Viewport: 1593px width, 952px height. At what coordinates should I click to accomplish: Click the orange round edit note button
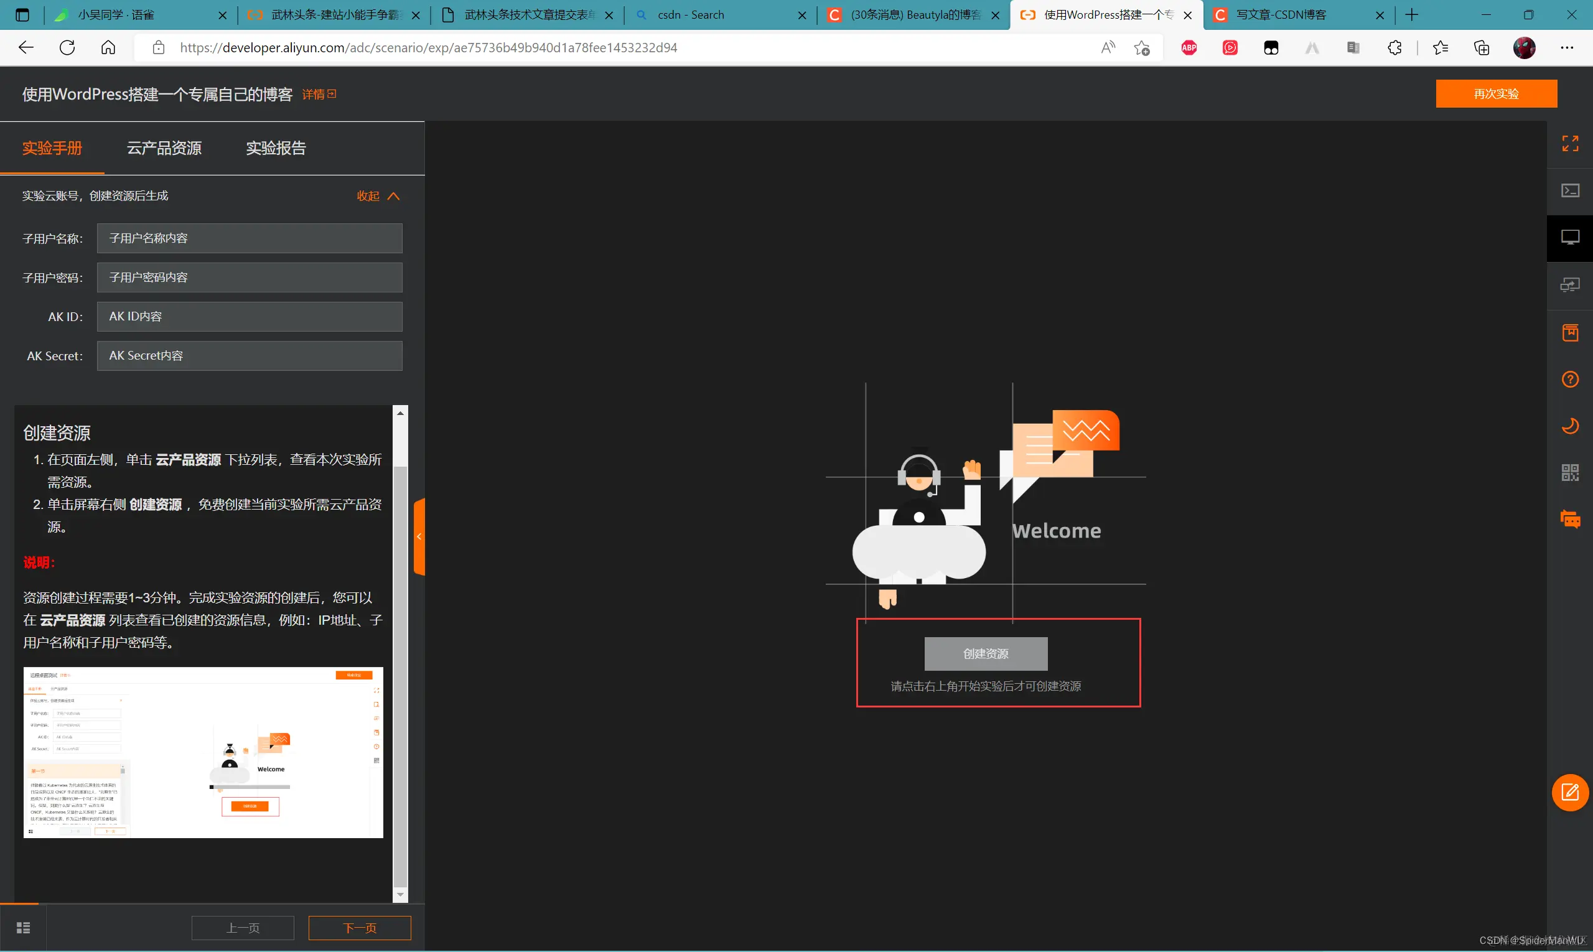pos(1569,792)
